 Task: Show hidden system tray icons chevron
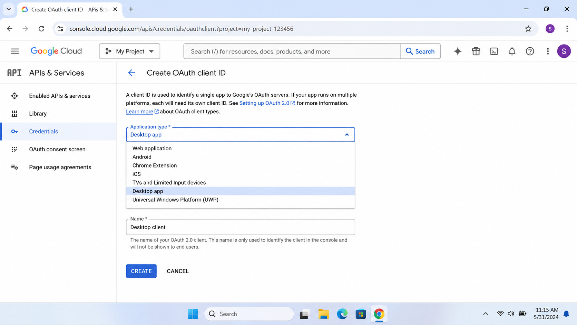click(486, 314)
